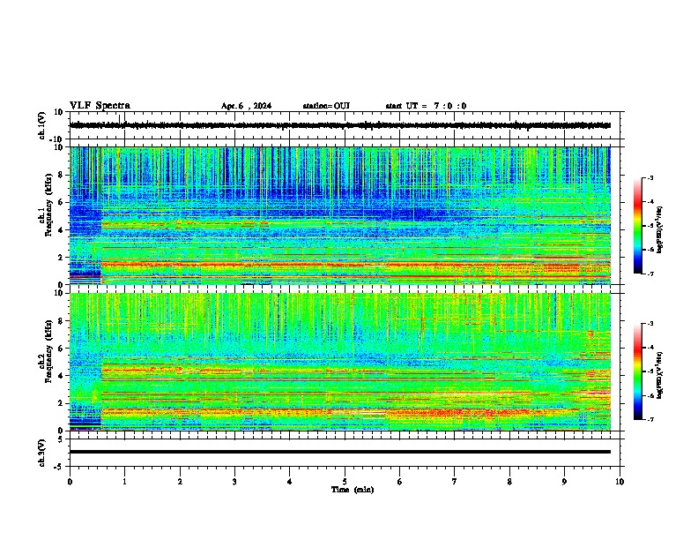Click the time axis tick label "9"
The height and width of the screenshot is (540, 698).
click(x=564, y=482)
